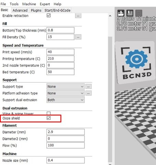Click the 'Filament' section heading
Viewport: 156px width, 165px height.
coord(10,126)
